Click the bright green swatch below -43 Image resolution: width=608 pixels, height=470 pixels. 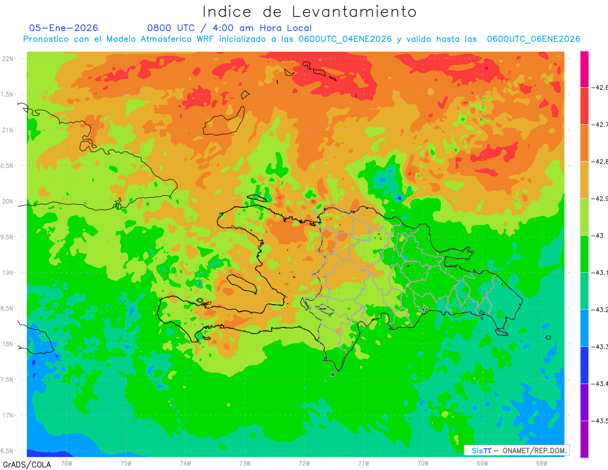coord(584,254)
